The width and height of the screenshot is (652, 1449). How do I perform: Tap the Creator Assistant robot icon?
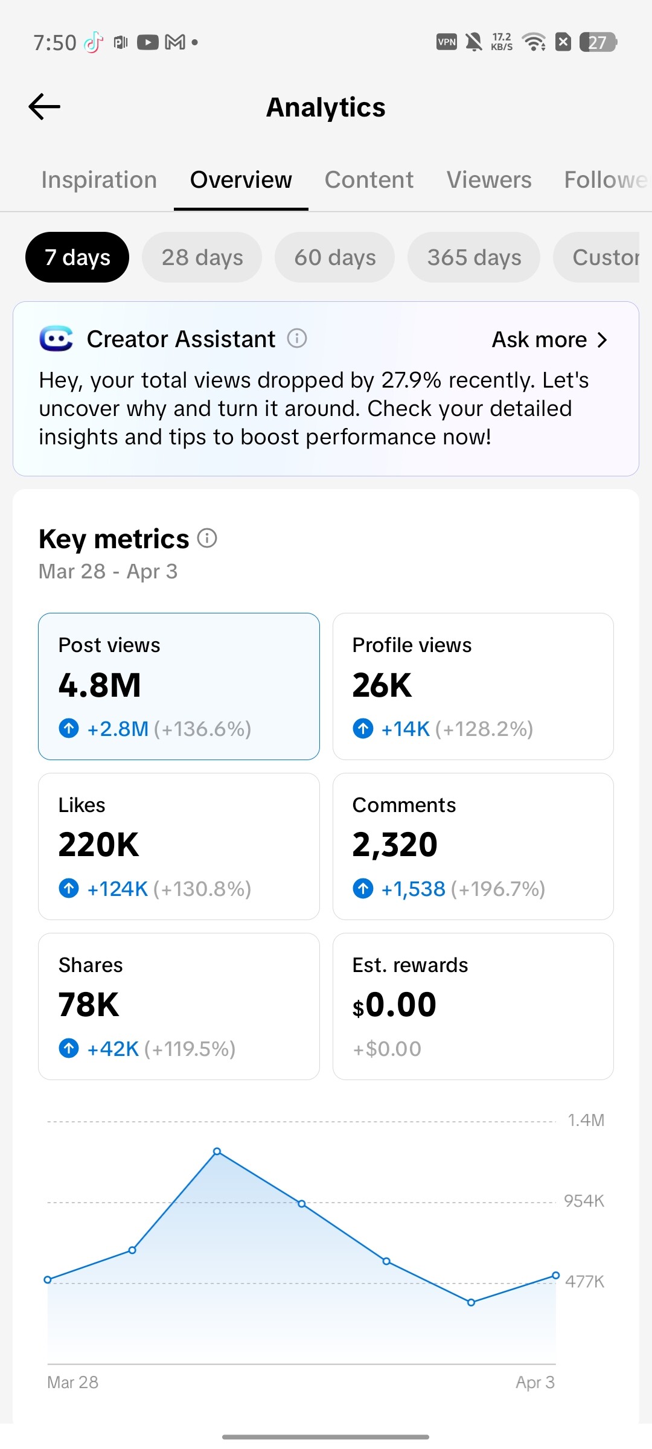tap(56, 339)
